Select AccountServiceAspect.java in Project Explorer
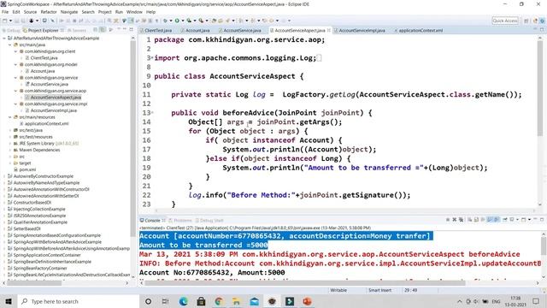The image size is (547, 308). 56,97
